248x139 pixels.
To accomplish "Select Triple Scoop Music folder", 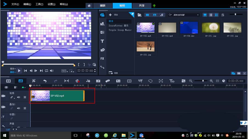I will [x=120, y=30].
